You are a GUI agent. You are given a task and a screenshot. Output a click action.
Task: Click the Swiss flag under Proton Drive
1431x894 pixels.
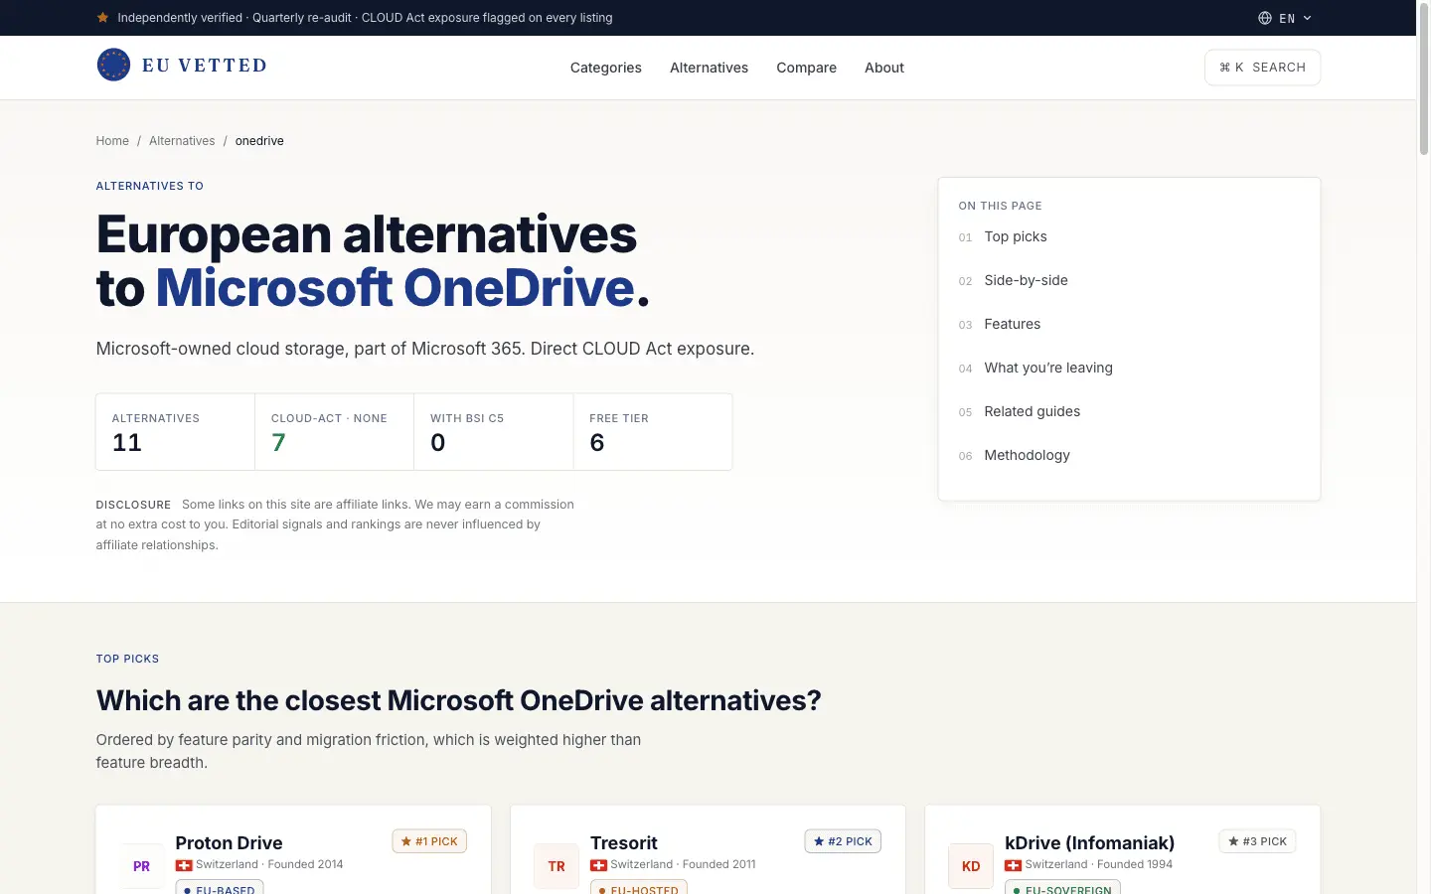click(x=184, y=865)
